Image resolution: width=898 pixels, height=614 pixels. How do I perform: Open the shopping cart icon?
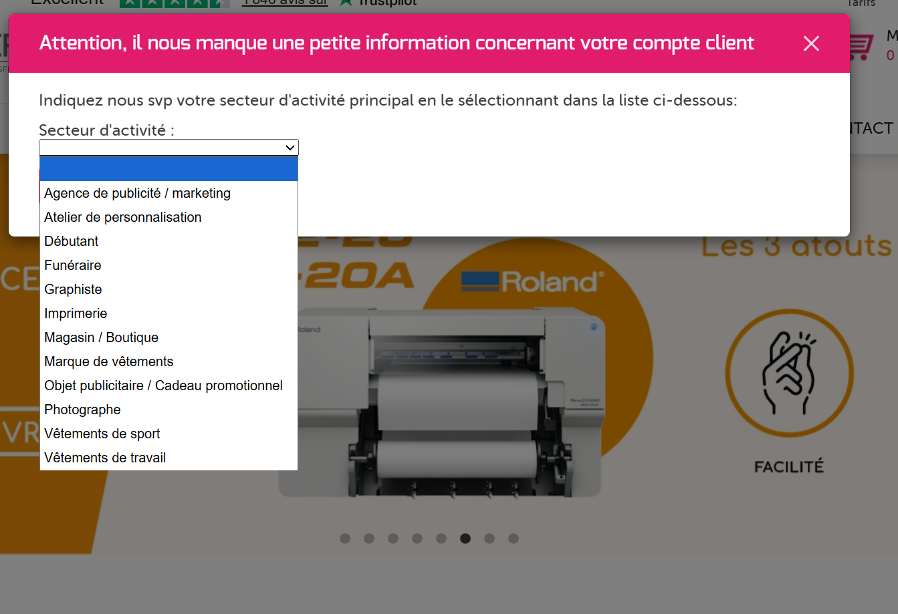click(860, 47)
